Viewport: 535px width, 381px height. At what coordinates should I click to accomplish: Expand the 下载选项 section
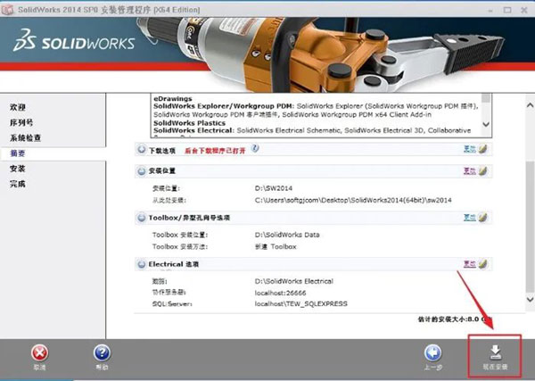pyautogui.click(x=141, y=150)
